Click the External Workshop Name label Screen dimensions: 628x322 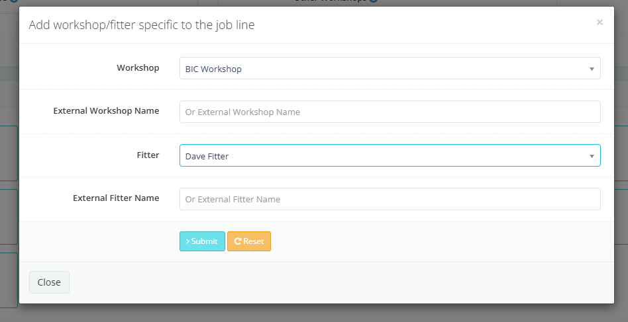(x=106, y=110)
